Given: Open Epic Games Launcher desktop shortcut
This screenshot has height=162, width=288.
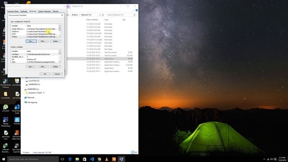Looking at the screenshot, I should [x=17, y=148].
